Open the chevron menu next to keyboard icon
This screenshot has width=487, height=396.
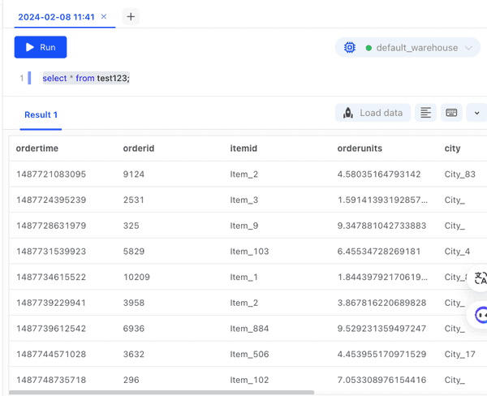click(x=477, y=113)
